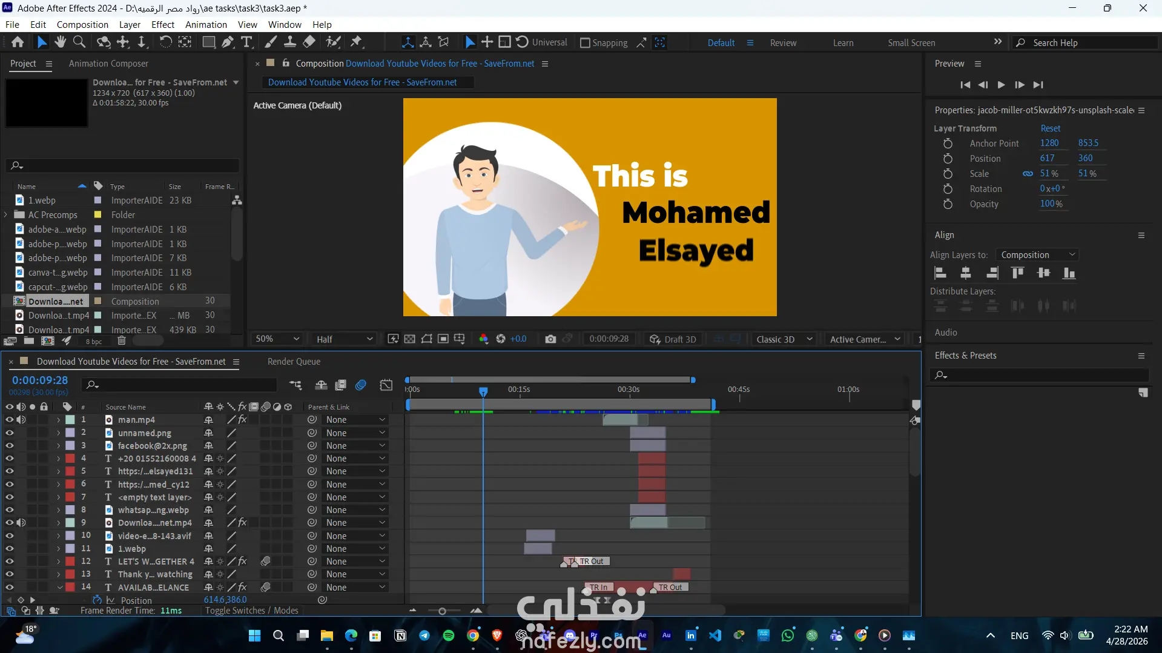Open the magnification 50% dropdown
Image resolution: width=1162 pixels, height=653 pixels.
277,339
